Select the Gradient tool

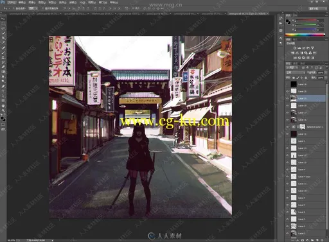3,72
